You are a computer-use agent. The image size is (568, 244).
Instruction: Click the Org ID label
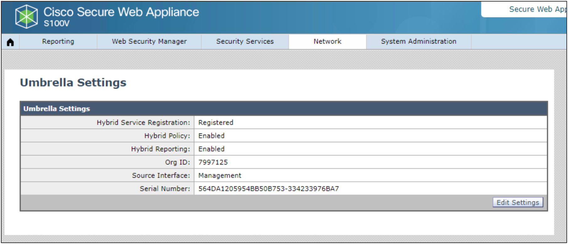(x=178, y=162)
